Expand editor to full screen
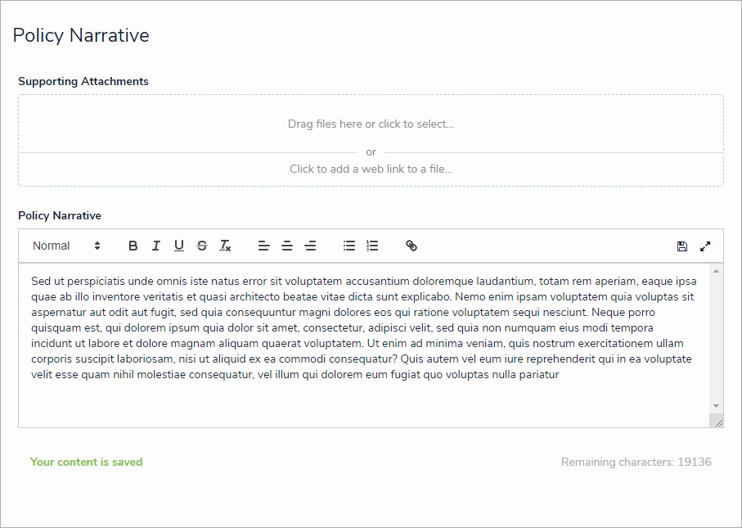 pos(705,246)
